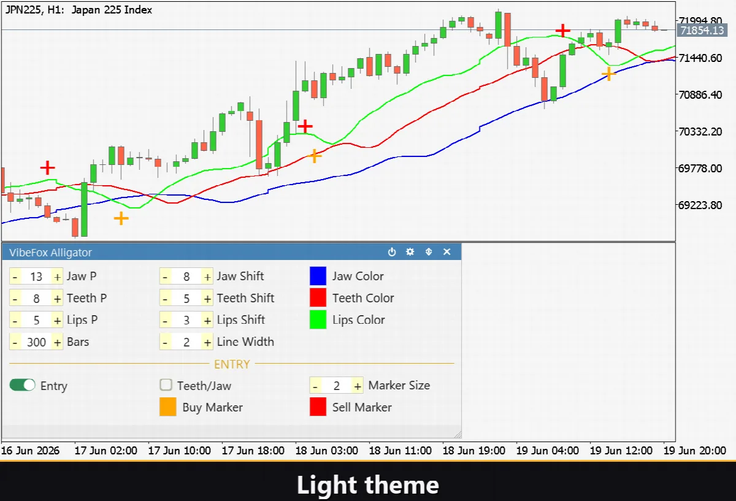Viewport: 736px width, 501px height.
Task: Increase Lips Shift value by one
Action: [x=207, y=320]
